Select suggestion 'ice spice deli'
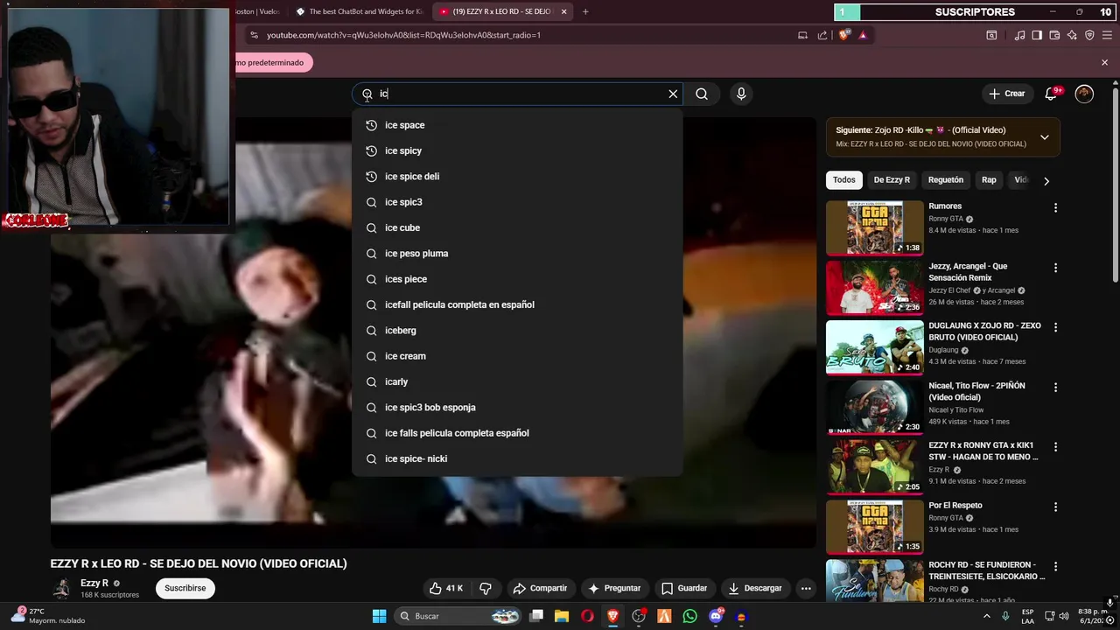Viewport: 1120px width, 630px height. coord(517,176)
